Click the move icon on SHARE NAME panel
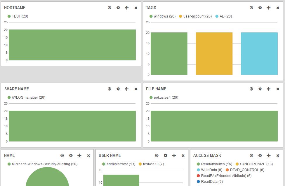The height and width of the screenshot is (186, 285). coord(127,89)
